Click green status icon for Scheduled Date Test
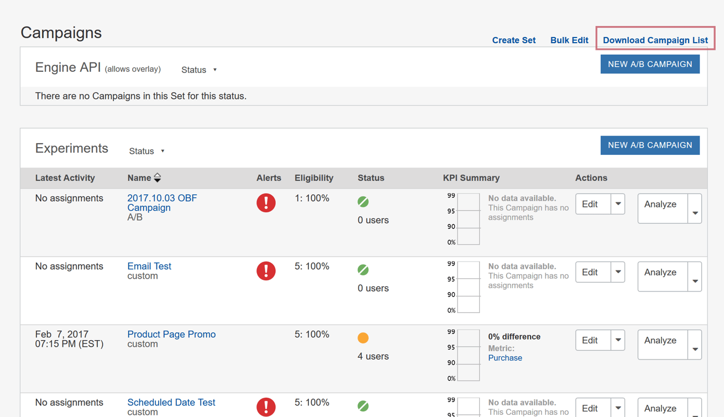The image size is (724, 417). 363,406
